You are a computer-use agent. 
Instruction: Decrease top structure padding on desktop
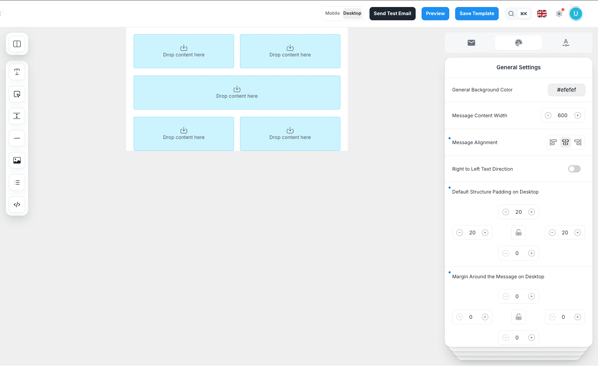coord(506,212)
